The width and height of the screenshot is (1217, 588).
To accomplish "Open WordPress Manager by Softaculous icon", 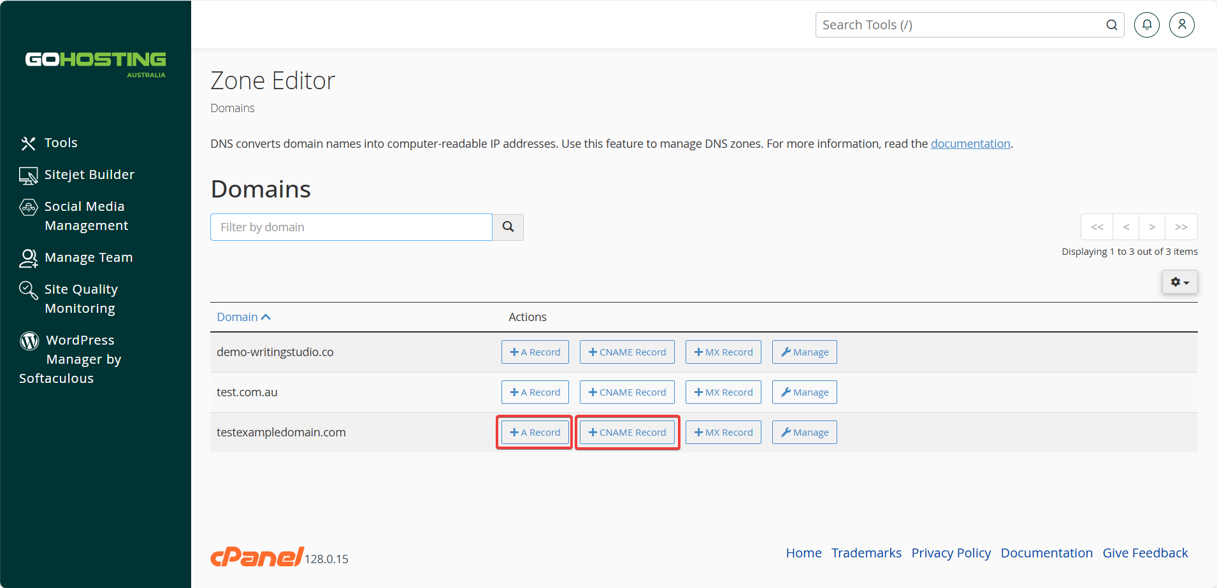I will coord(29,341).
